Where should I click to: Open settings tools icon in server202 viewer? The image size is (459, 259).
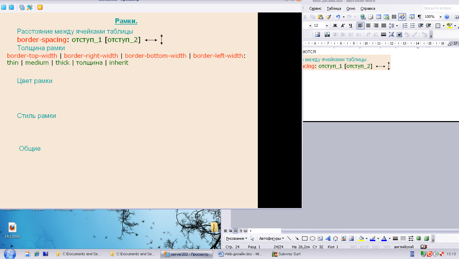(30, 7)
